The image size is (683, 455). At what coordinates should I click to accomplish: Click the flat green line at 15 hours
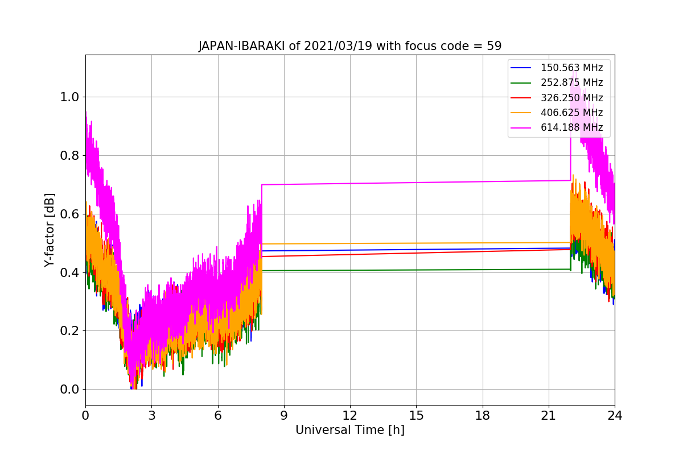(416, 270)
